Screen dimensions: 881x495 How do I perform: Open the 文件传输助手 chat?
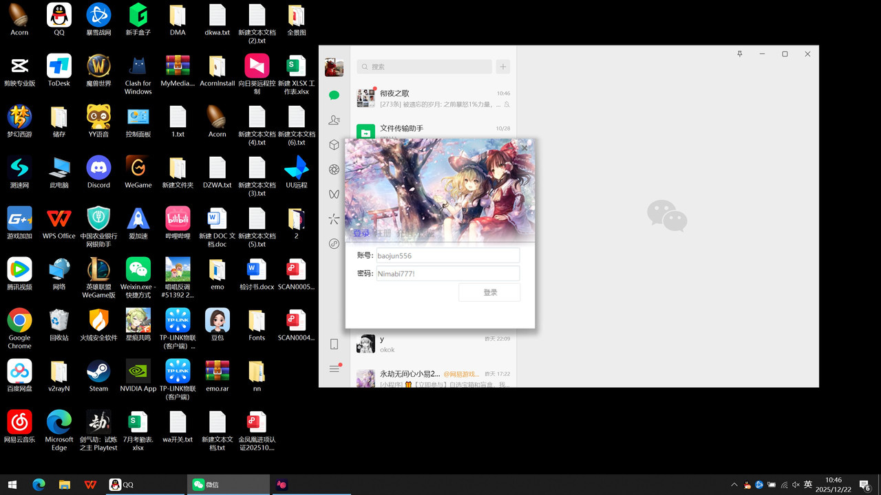click(433, 129)
